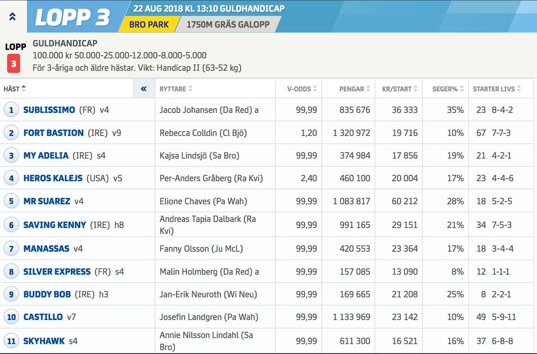537x354 pixels.
Task: Click the GULDHANDICAP race name heading
Action: tap(65, 44)
